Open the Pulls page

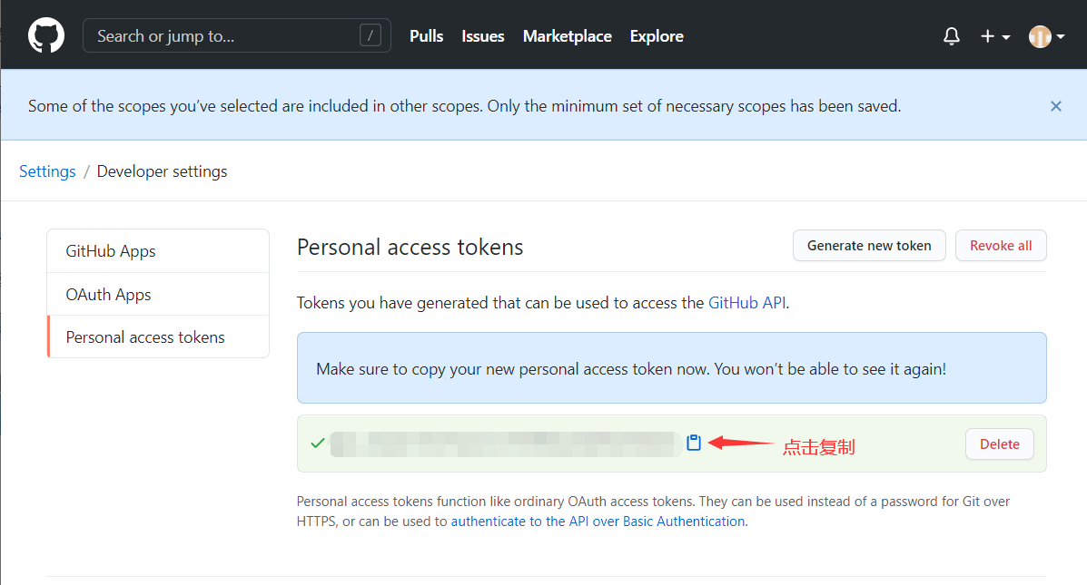click(x=426, y=35)
